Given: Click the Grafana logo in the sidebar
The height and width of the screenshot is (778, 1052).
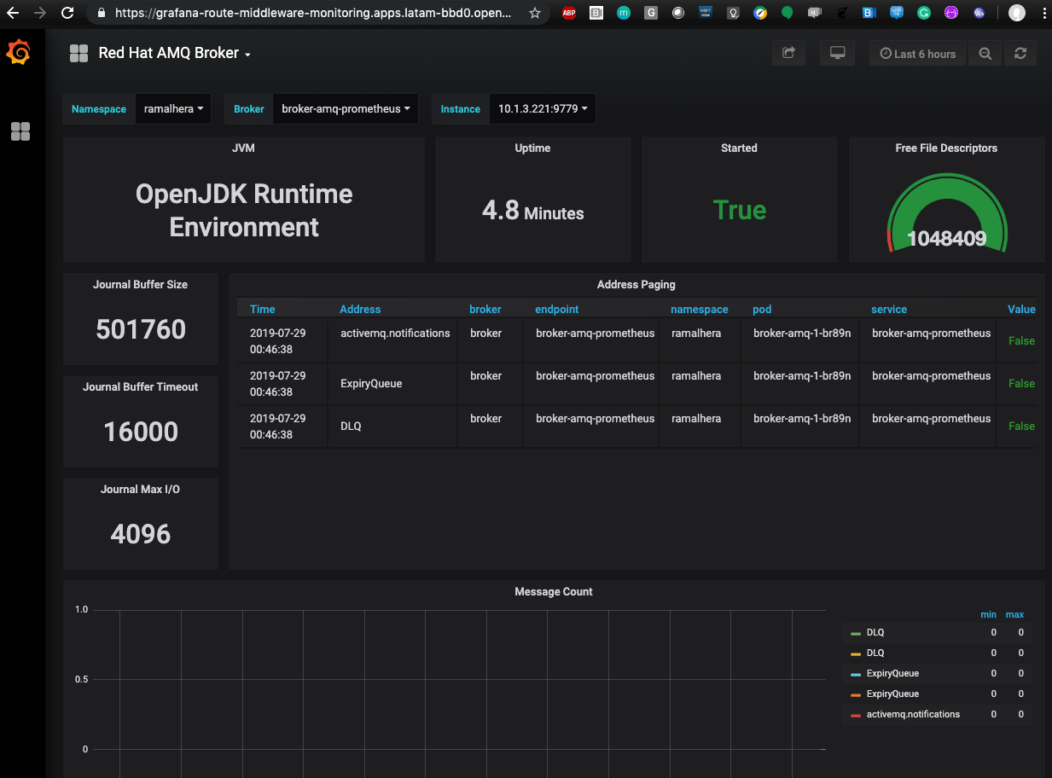Looking at the screenshot, I should point(19,54).
